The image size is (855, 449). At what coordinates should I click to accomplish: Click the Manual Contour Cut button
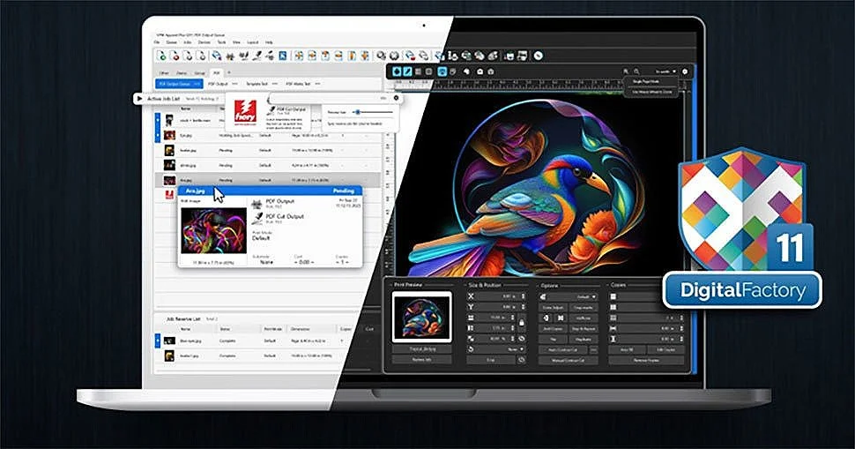click(x=568, y=360)
